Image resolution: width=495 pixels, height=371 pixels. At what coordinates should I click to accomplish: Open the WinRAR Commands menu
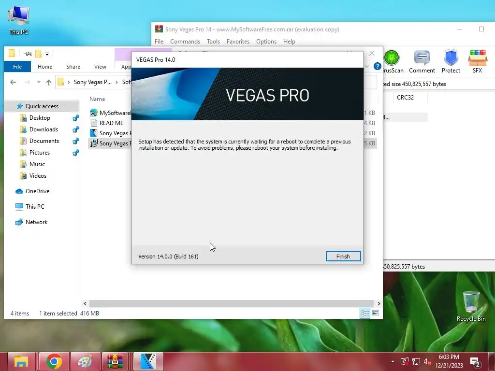pos(185,42)
